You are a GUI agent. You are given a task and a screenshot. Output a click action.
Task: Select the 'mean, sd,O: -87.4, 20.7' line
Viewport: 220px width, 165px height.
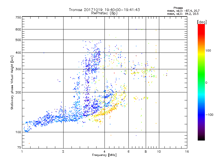183,11
